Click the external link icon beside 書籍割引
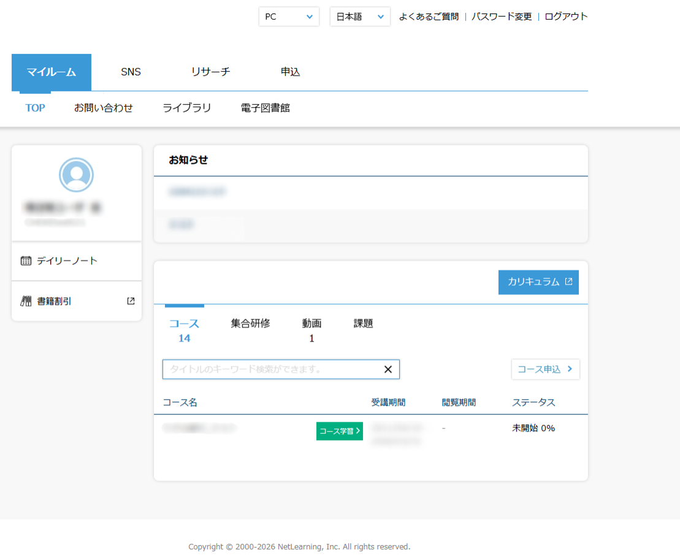680x558 pixels. click(131, 301)
